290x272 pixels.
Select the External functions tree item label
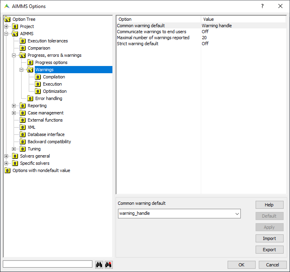pos(45,120)
